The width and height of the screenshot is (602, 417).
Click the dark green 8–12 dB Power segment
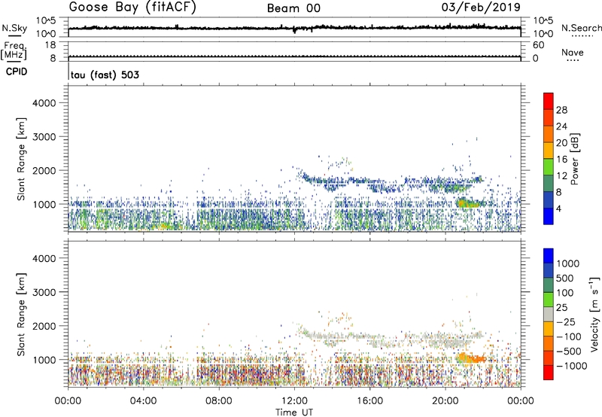click(549, 183)
